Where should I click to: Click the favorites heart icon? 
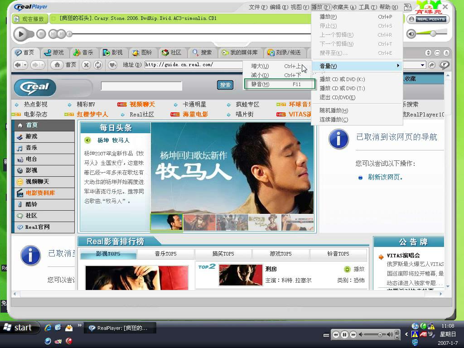click(112, 65)
